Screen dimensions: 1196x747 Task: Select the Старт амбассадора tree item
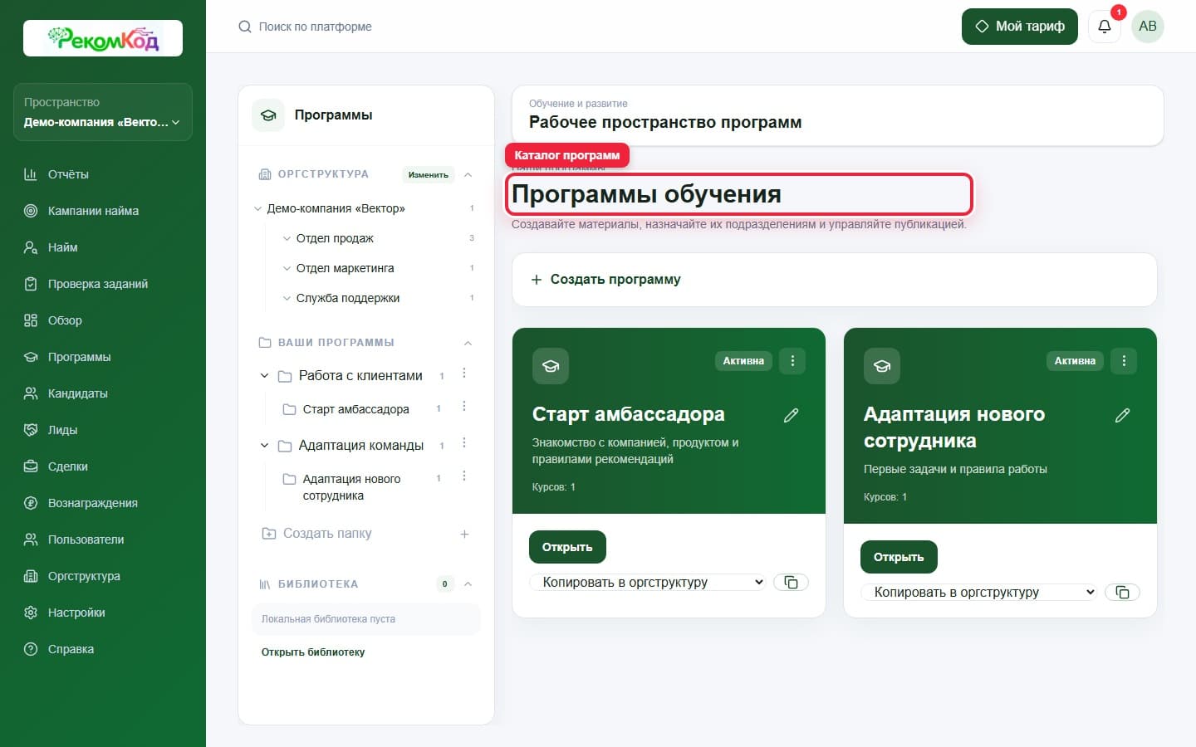point(355,409)
